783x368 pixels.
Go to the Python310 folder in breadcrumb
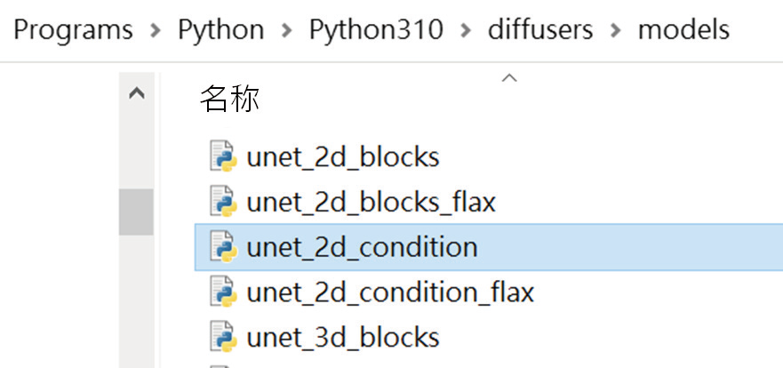[x=376, y=30]
